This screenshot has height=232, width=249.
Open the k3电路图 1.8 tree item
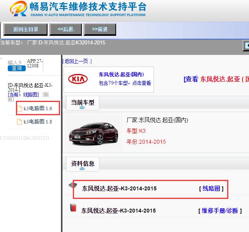(x=38, y=121)
